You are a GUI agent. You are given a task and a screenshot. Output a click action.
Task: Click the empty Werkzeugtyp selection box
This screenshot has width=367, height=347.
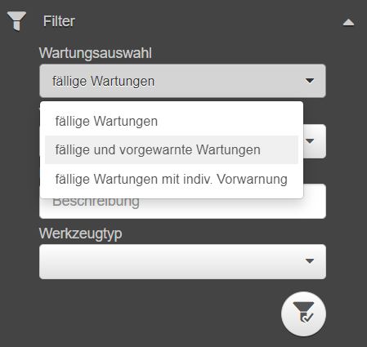click(x=182, y=261)
